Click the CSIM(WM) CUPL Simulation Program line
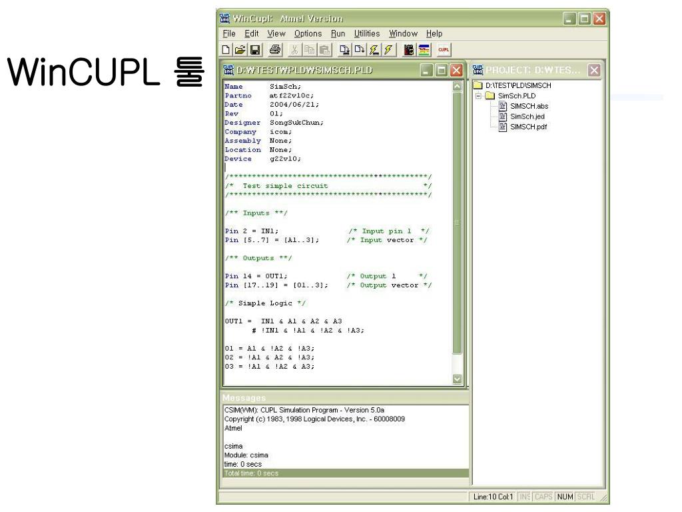This screenshot has width=682, height=512. 304,410
